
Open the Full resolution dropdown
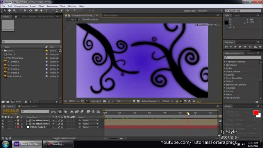[x=124, y=102]
